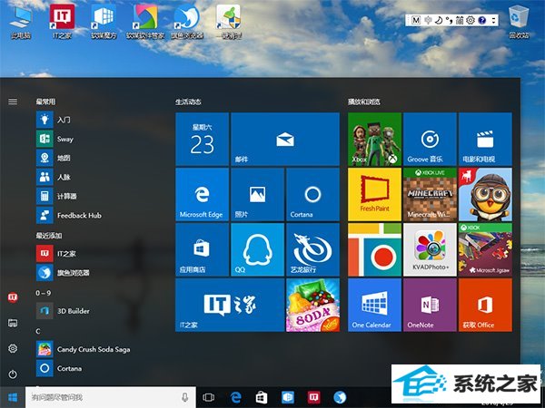Open the 电影和电视 tile

point(485,139)
